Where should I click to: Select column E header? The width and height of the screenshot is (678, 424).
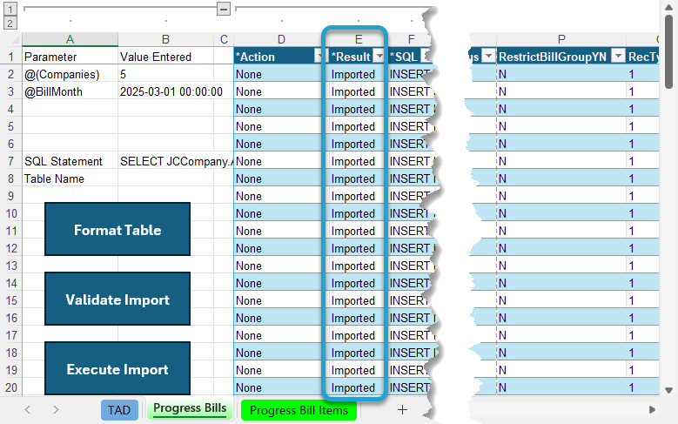(x=359, y=39)
